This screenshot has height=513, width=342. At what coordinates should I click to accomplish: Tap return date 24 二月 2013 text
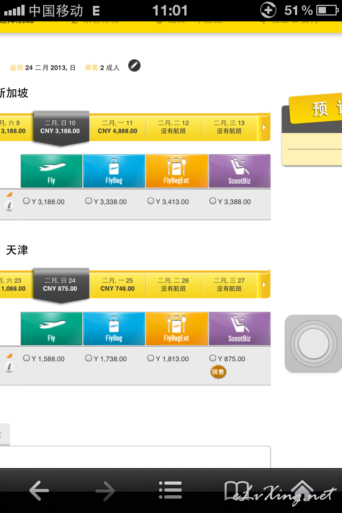pos(50,68)
